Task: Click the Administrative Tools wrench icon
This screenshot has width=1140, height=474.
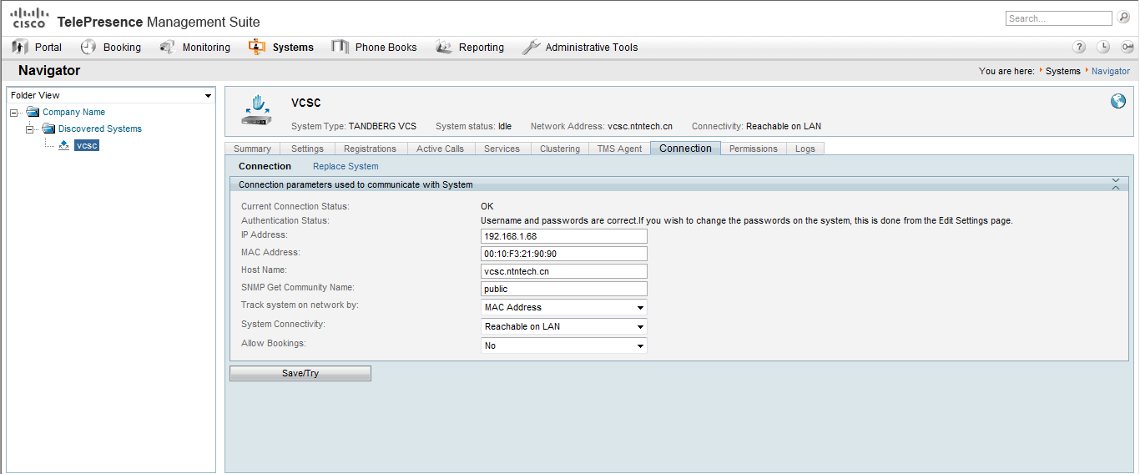Action: (531, 48)
